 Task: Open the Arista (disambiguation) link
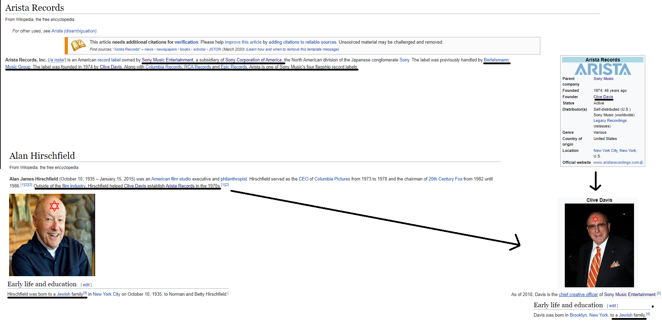coord(74,31)
